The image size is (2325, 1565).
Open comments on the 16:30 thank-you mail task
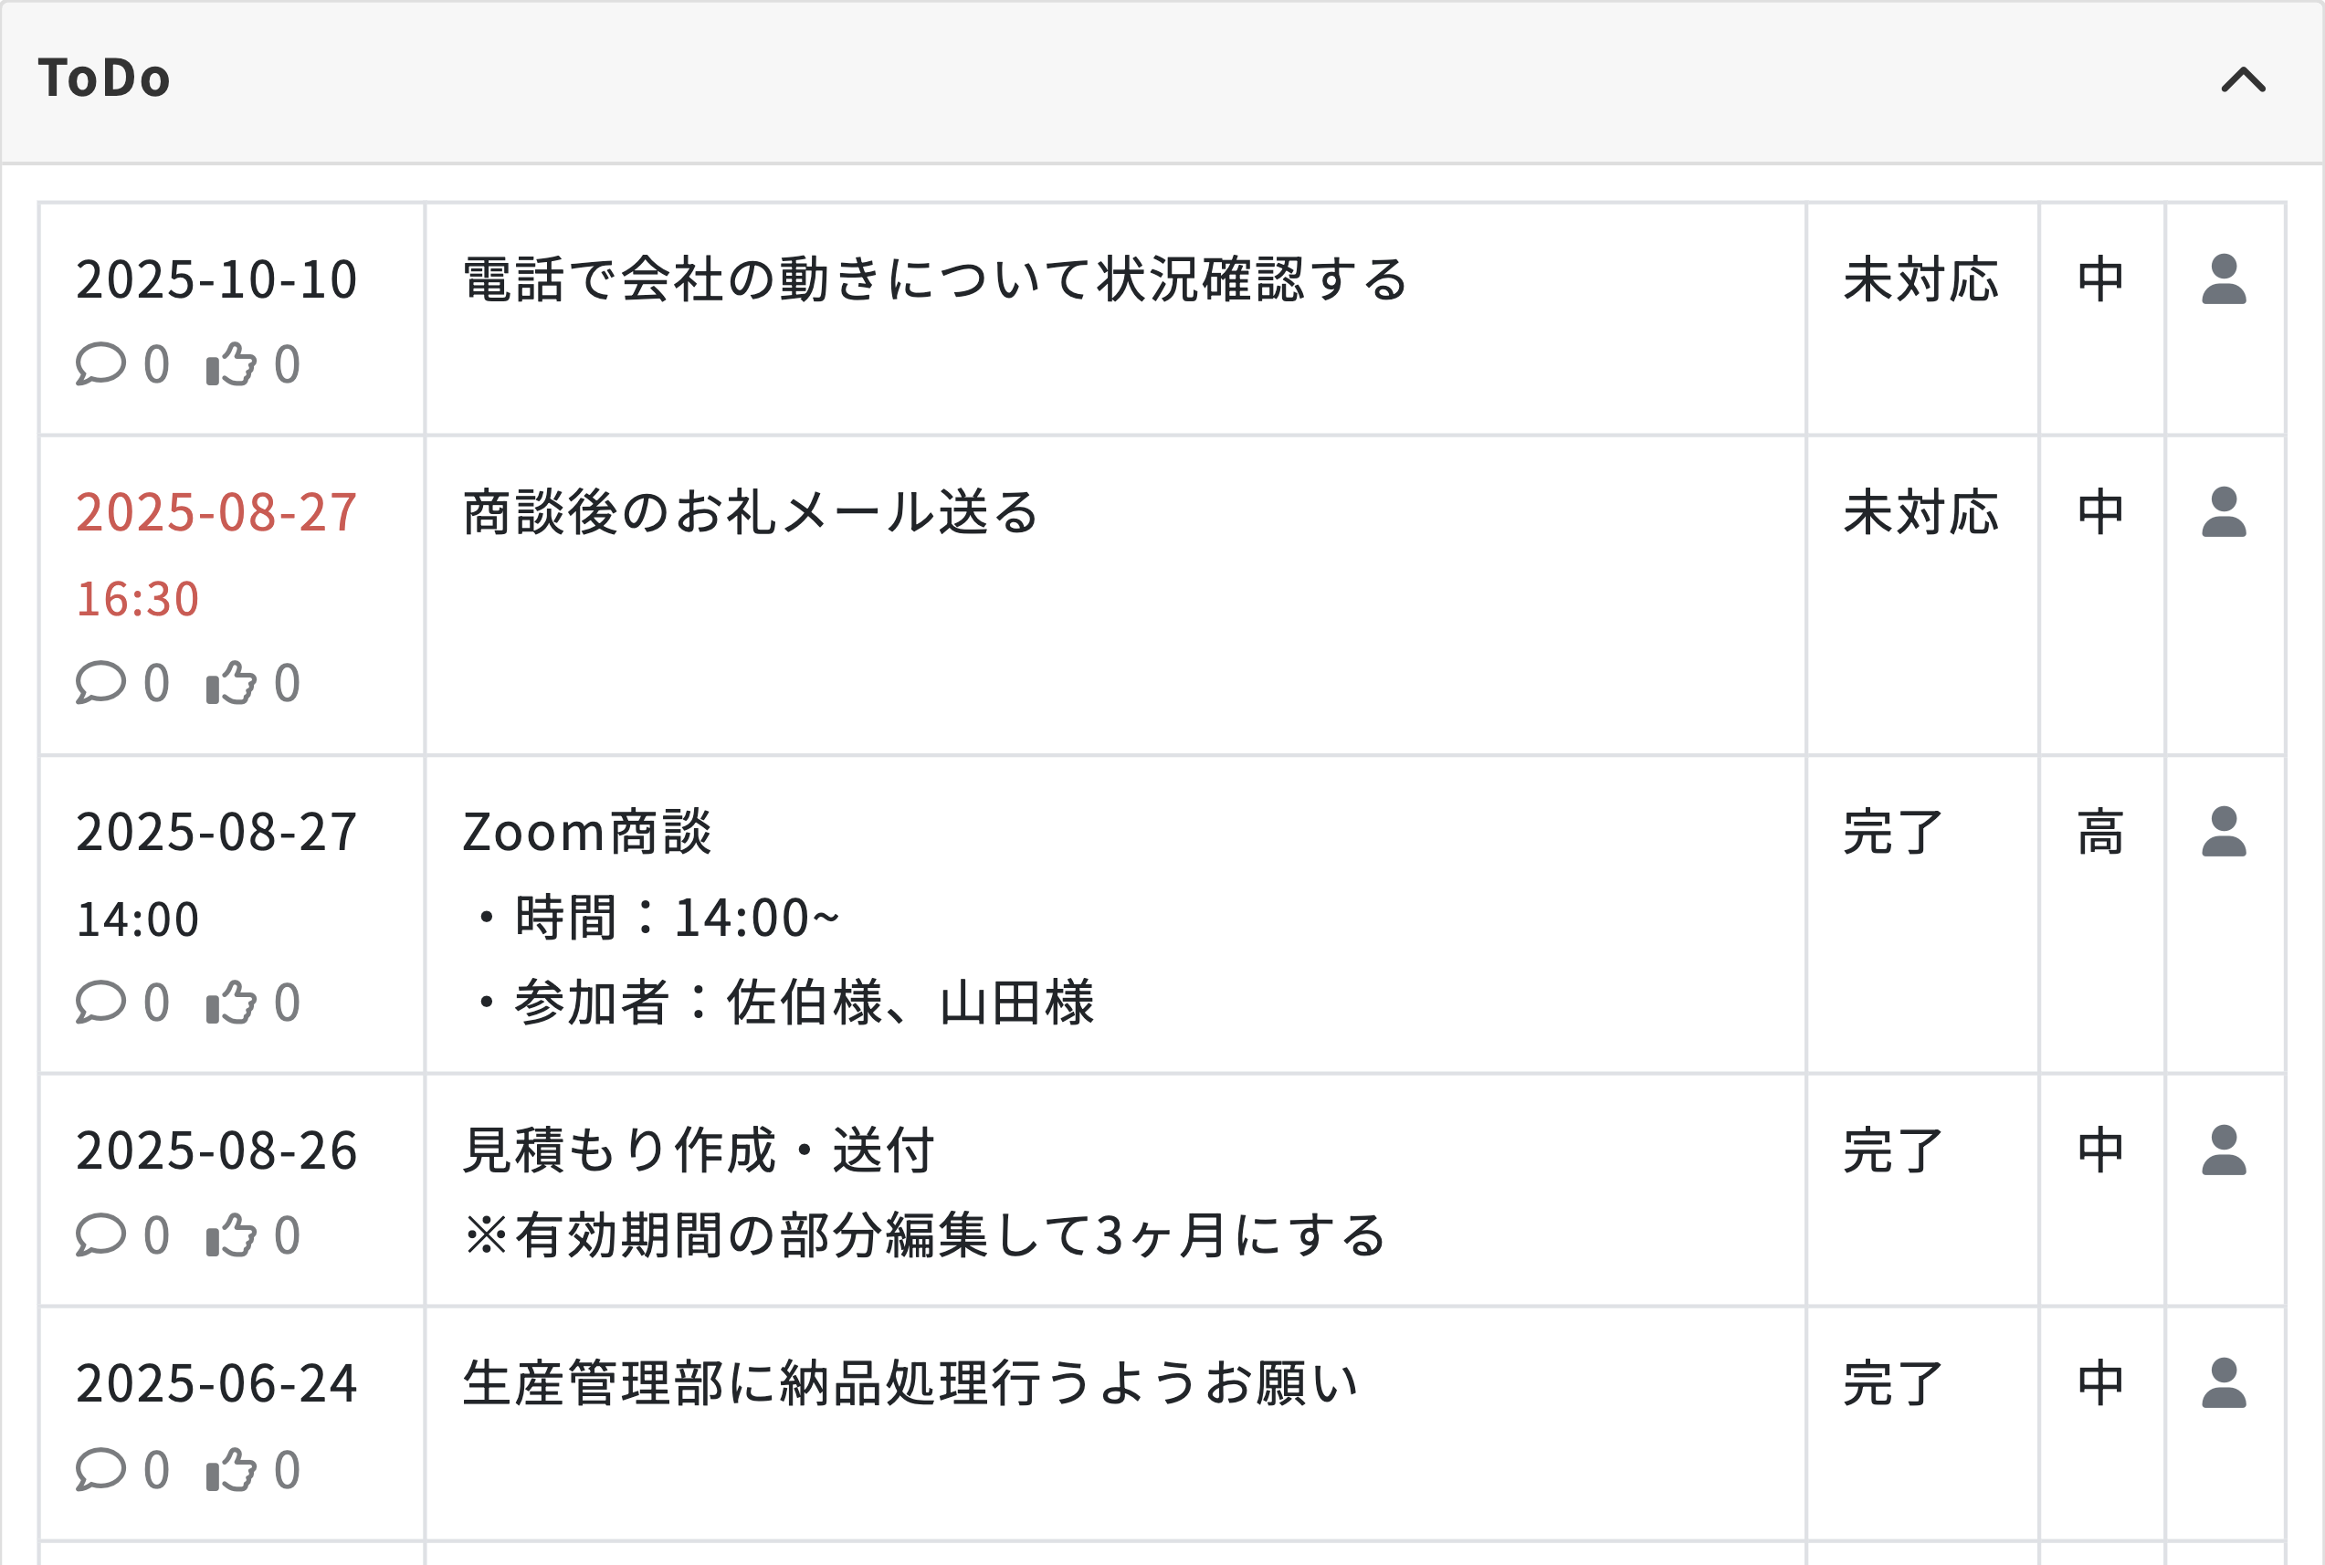coord(100,684)
